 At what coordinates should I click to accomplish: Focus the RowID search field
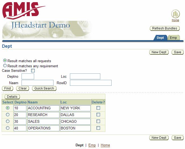(91, 83)
